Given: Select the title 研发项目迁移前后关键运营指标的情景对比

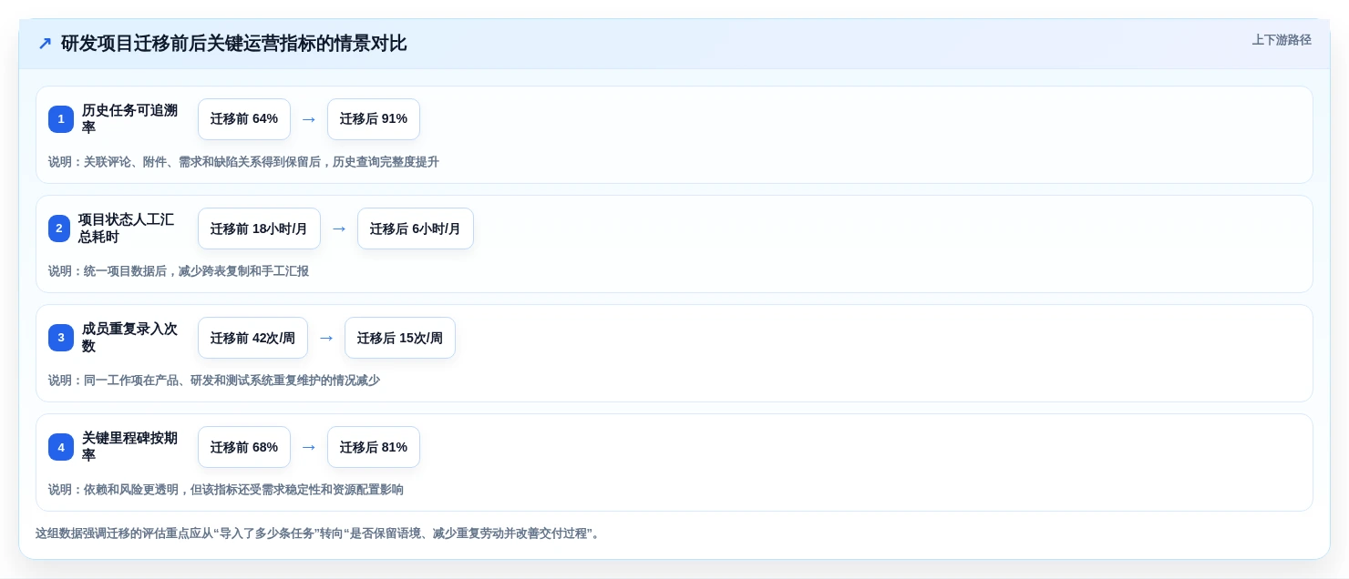Looking at the screenshot, I should click(x=233, y=44).
